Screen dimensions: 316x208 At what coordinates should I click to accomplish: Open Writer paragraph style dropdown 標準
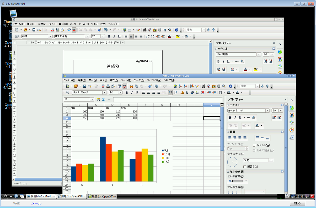50,36
